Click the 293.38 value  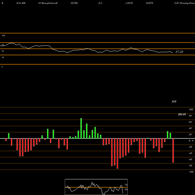[182, 114]
